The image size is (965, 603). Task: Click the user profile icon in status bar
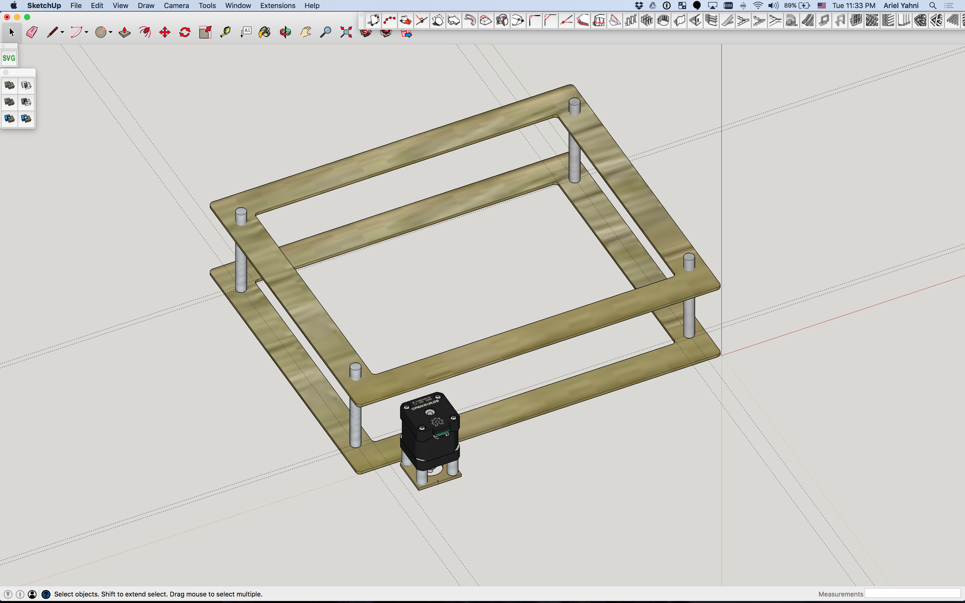[32, 594]
